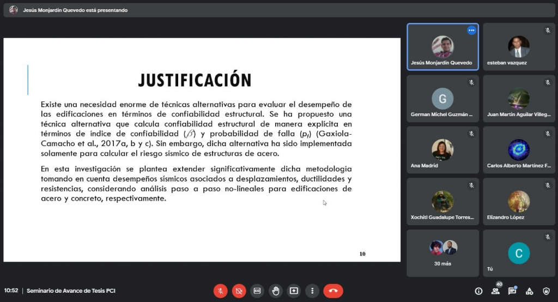Click the paragraph starting 'En esta investigación'
This screenshot has height=302, width=558.
196,184
